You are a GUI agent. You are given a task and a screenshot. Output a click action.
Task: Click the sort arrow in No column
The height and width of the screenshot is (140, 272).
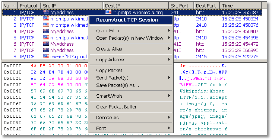(x=14, y=6)
